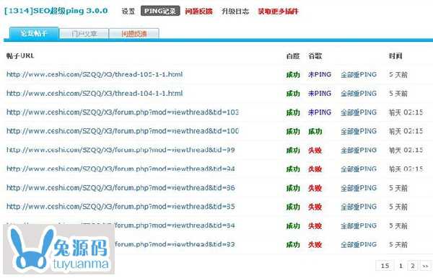Click red 失败 status for tid=36
This screenshot has width=433, height=278.
point(315,188)
